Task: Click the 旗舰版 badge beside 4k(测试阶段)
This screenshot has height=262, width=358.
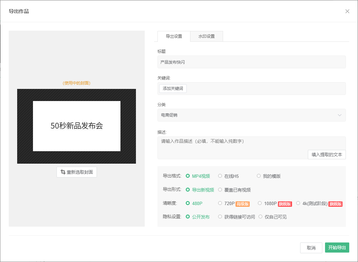Action: click(335, 204)
